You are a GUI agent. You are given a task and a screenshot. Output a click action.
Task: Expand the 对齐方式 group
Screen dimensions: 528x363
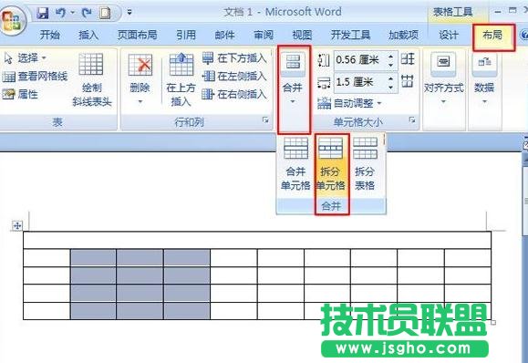443,79
